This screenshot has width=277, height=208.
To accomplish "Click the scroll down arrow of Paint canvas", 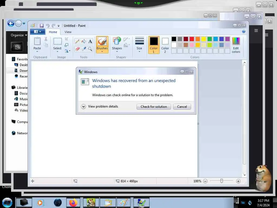I will pos(245,175).
